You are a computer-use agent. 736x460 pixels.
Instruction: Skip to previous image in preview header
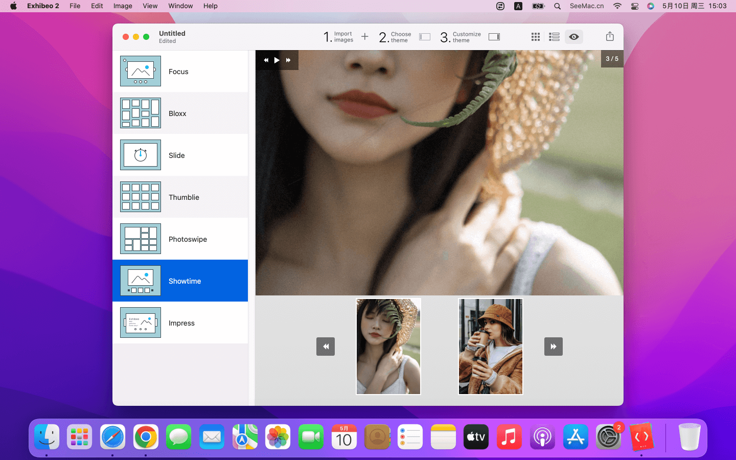click(266, 60)
